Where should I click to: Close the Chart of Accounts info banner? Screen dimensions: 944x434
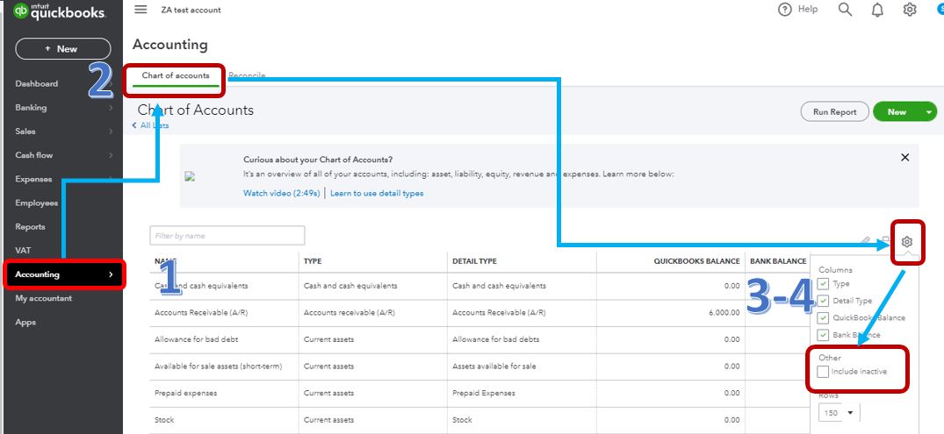pos(905,158)
